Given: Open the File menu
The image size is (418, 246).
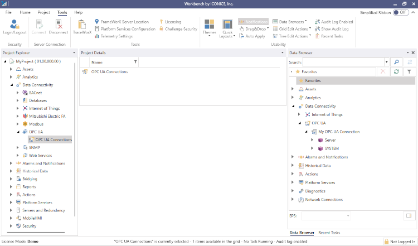Looking at the screenshot, I should pyautogui.click(x=8, y=12).
